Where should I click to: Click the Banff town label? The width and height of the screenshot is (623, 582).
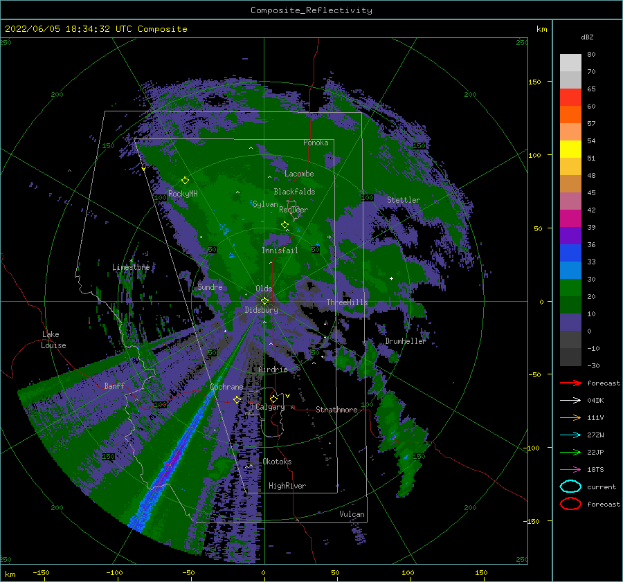point(114,385)
